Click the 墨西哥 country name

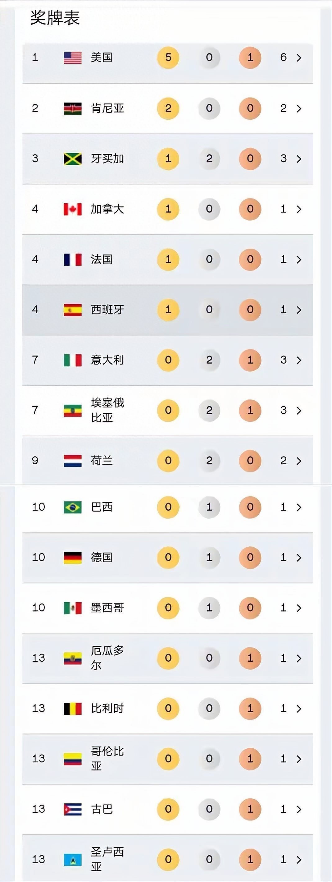107,608
